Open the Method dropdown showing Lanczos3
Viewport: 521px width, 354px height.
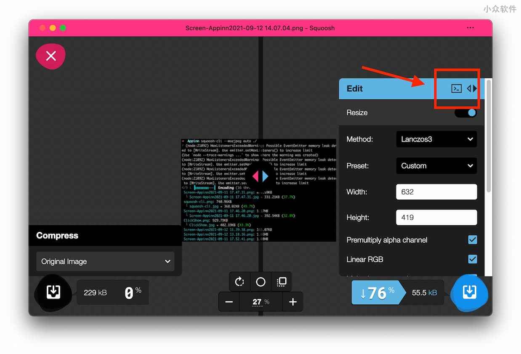(436, 139)
